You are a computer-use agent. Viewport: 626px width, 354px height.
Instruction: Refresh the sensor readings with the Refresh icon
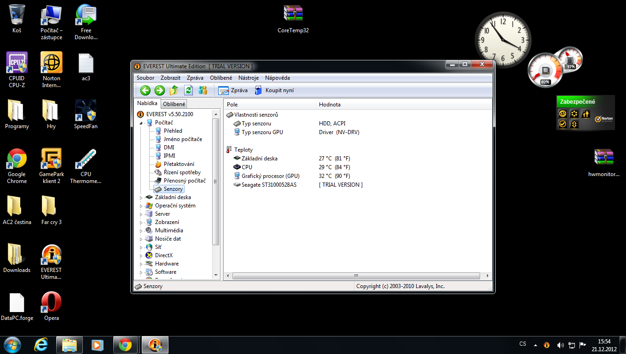point(188,90)
